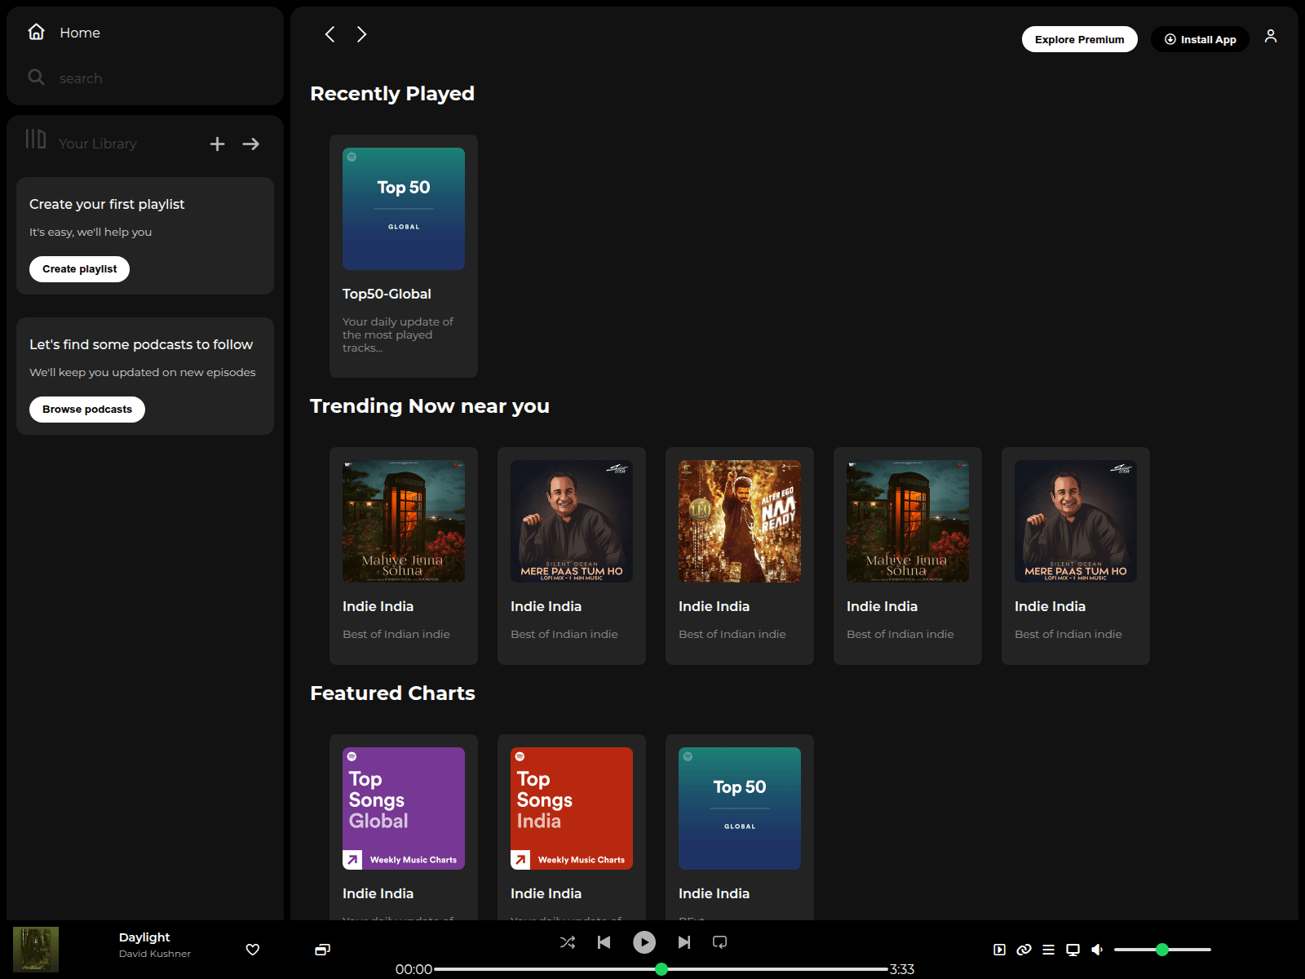Skip to previous track
The width and height of the screenshot is (1305, 979).
click(x=604, y=942)
